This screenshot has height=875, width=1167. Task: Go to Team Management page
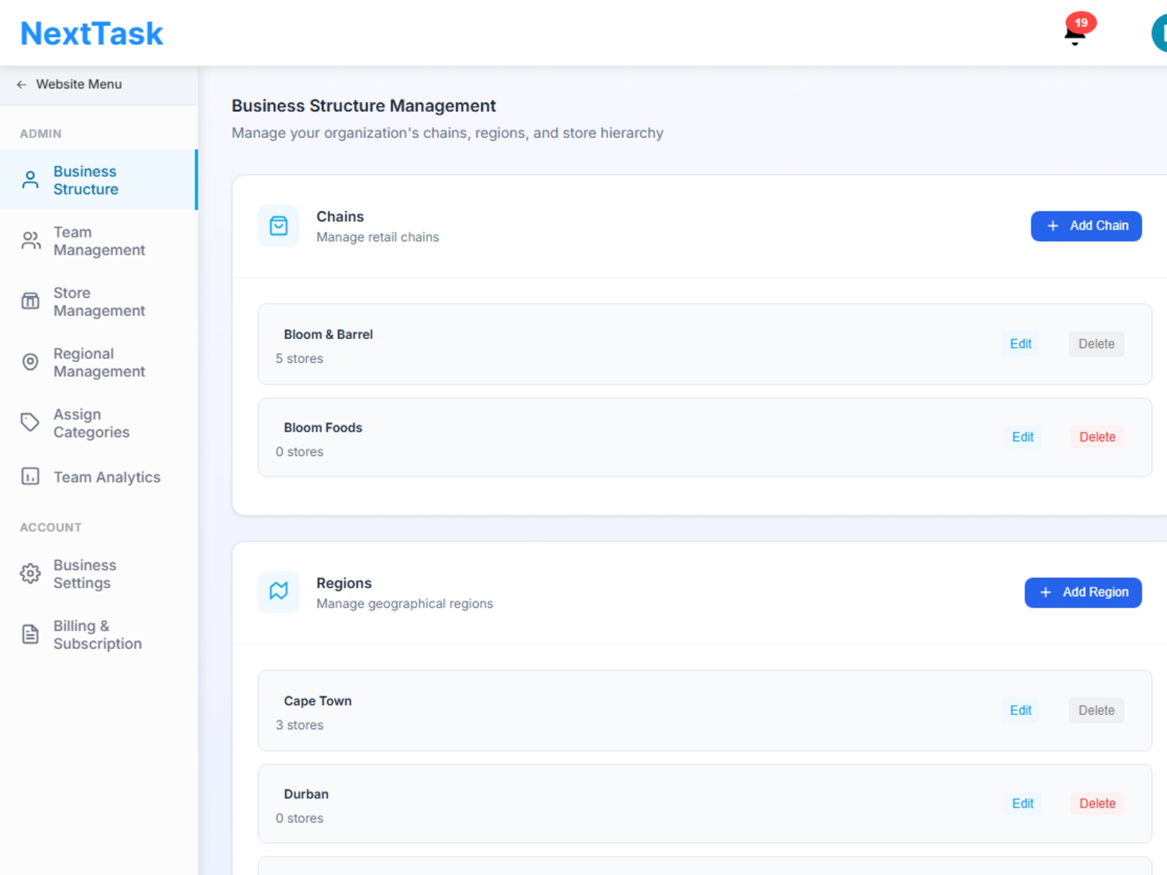pos(98,241)
